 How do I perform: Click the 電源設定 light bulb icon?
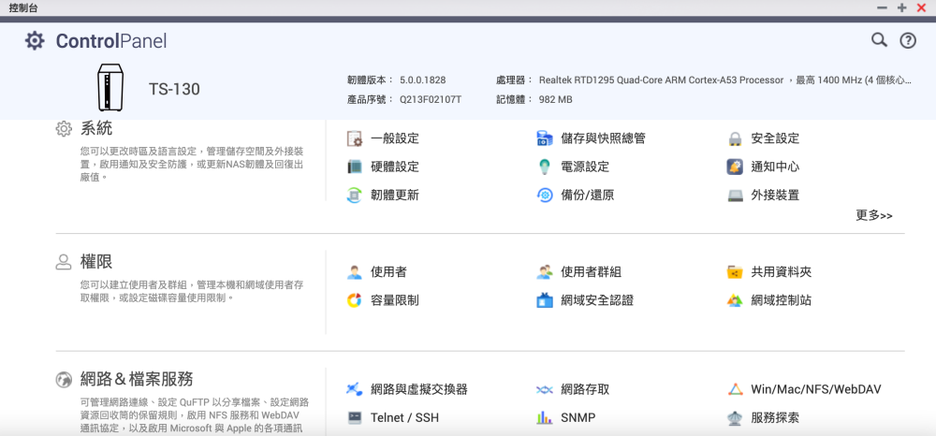click(545, 167)
